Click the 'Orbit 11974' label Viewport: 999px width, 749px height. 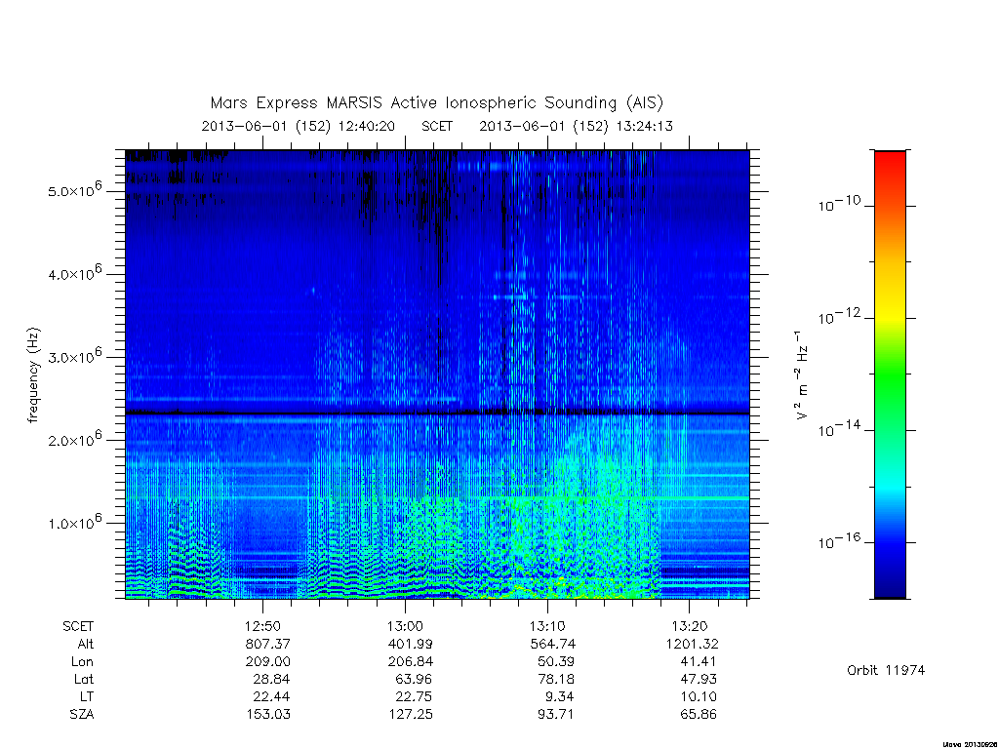pyautogui.click(x=886, y=671)
